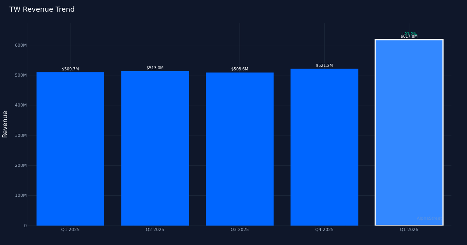Click the $508.6M data label

click(240, 69)
